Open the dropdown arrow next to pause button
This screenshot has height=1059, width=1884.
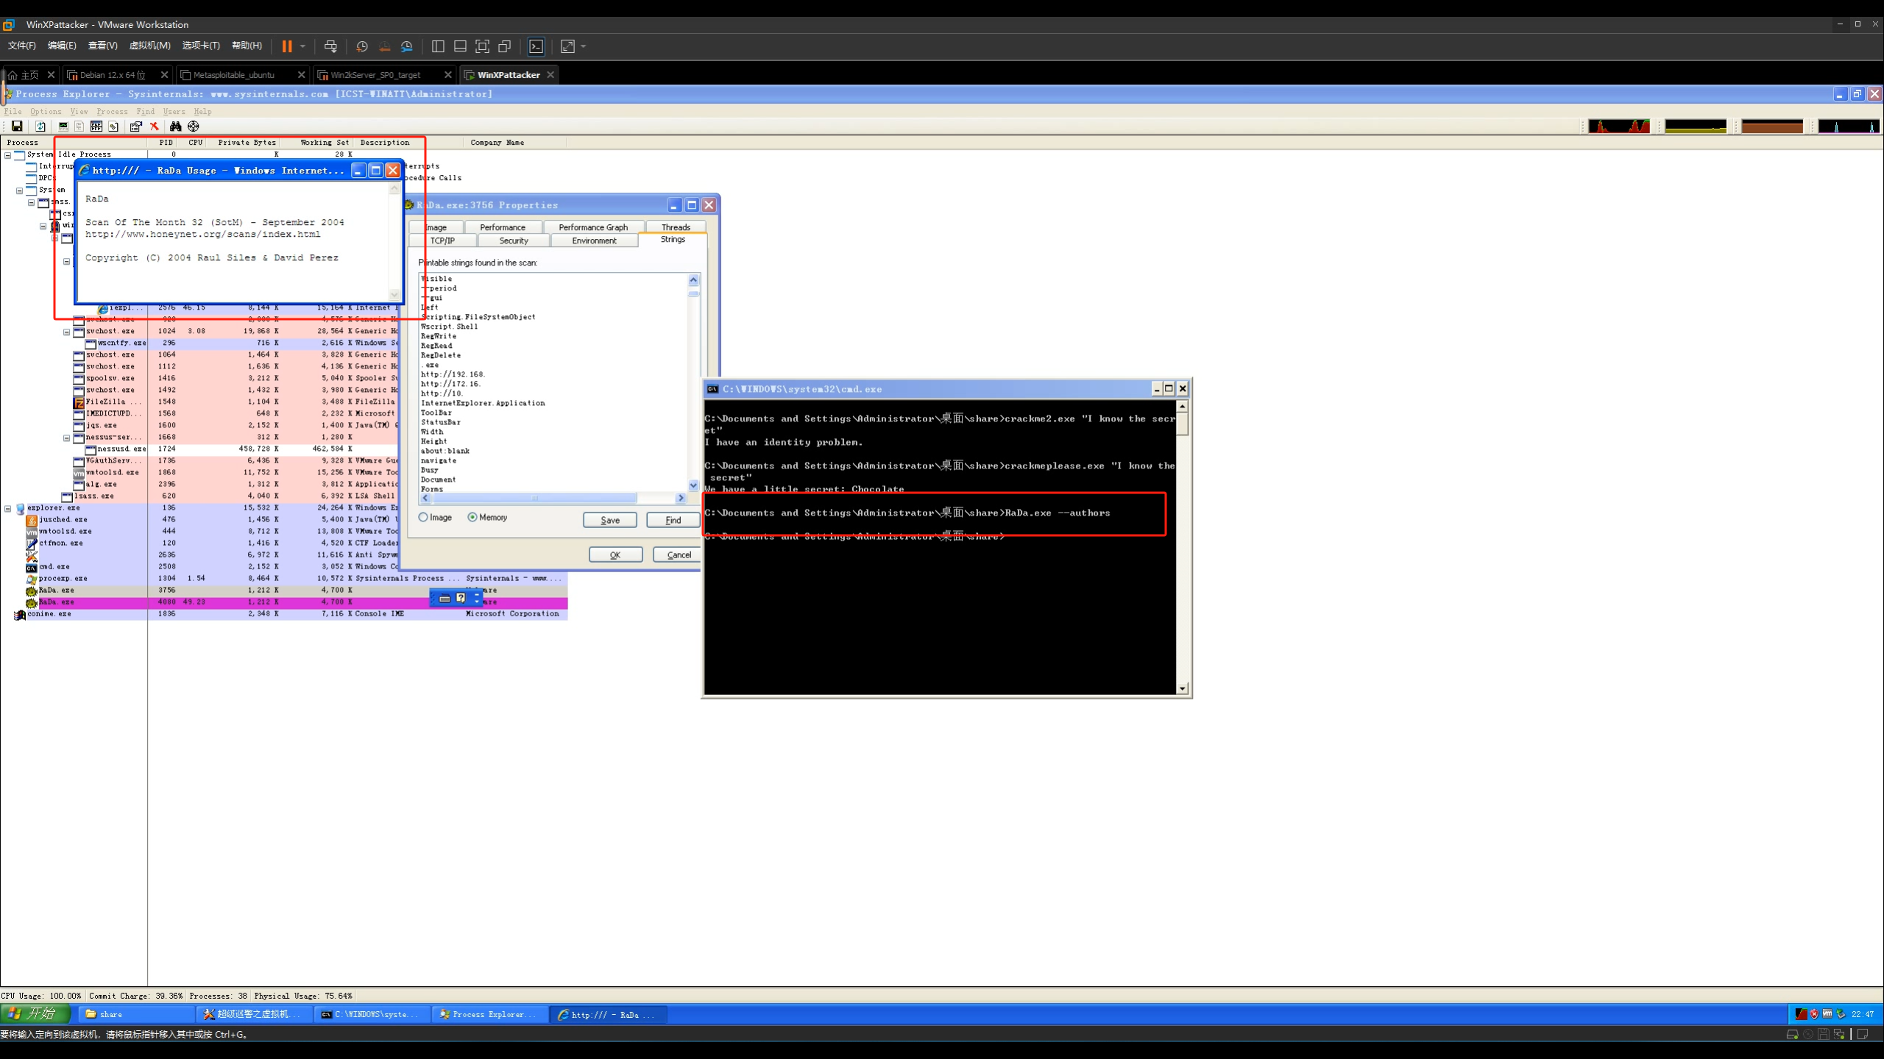click(x=302, y=46)
